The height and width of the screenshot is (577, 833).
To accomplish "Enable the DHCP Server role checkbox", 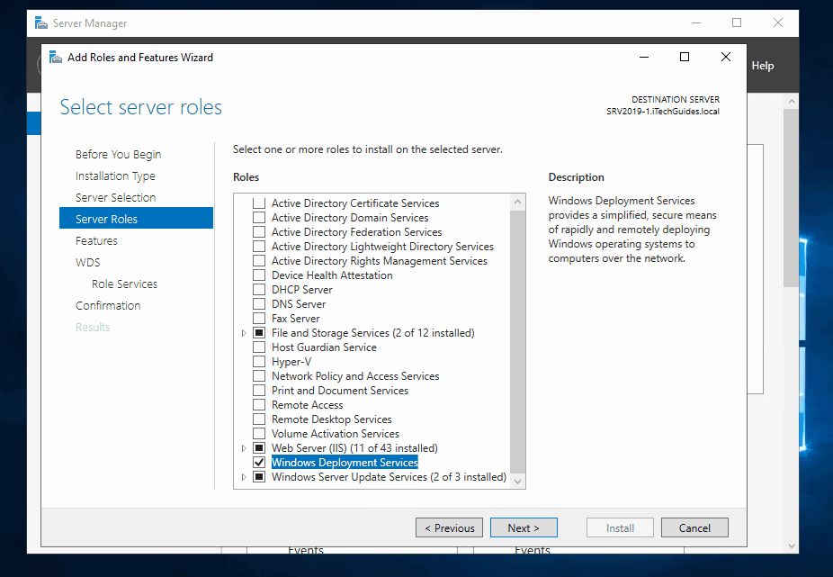I will tap(259, 290).
